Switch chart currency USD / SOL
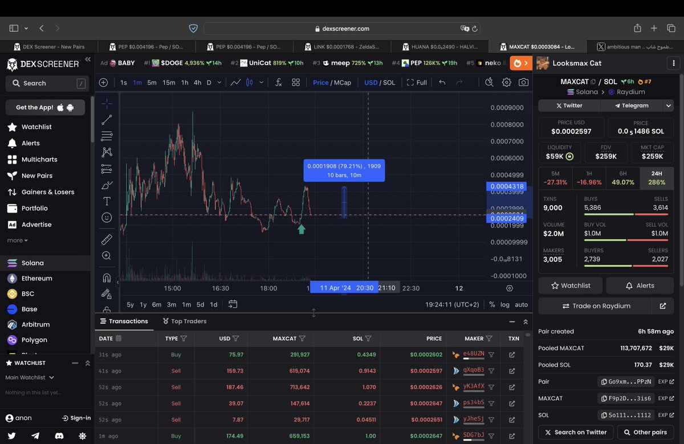684x444 pixels. click(380, 83)
